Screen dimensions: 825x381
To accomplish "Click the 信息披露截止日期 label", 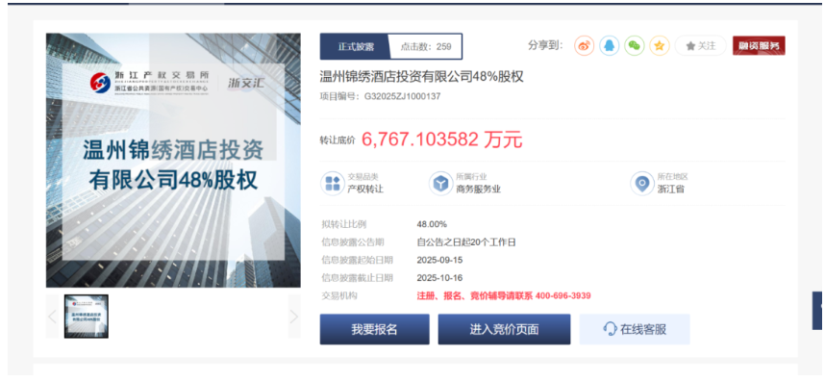I will [x=357, y=278].
